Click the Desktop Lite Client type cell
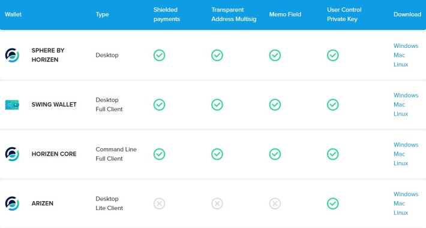Image resolution: width=426 pixels, height=228 pixels. 109,203
